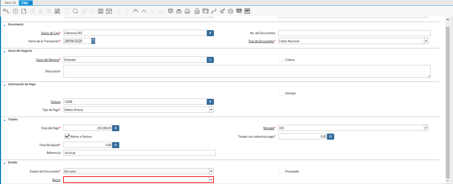Select the Caja tab
This screenshot has height=184, width=453.
tap(24, 3)
